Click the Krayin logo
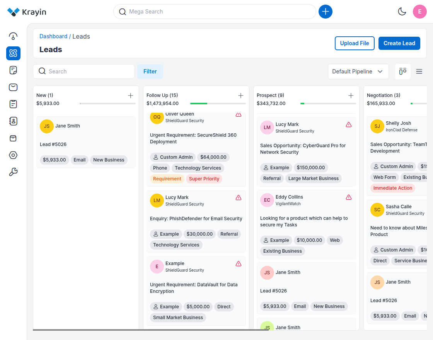Image resolution: width=433 pixels, height=340 pixels. click(x=27, y=12)
